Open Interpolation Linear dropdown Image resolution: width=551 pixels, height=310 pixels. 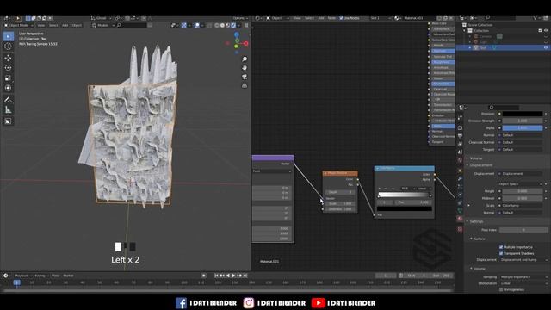coord(523,283)
